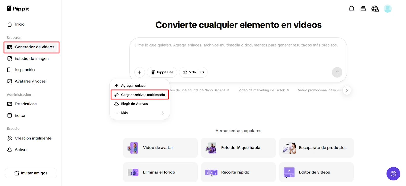This screenshot has height=186, width=406.
Task: Open the purple help question icon
Action: click(393, 174)
